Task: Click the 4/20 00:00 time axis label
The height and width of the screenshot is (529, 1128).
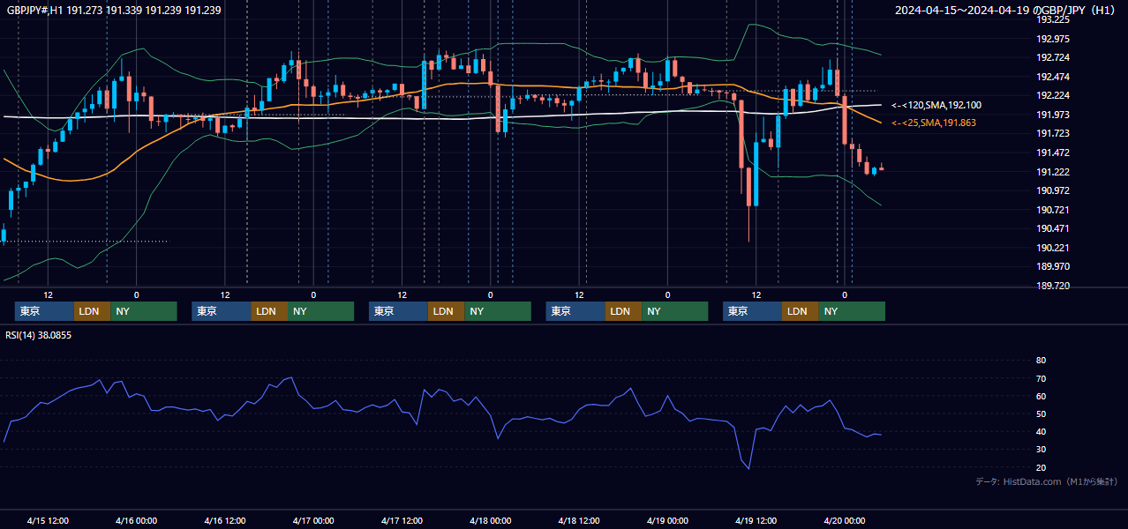Action: coord(844,520)
